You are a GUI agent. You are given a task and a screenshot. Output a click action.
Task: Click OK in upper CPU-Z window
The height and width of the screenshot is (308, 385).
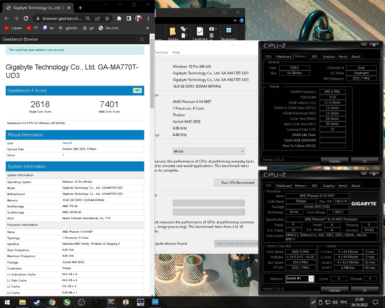point(365,161)
